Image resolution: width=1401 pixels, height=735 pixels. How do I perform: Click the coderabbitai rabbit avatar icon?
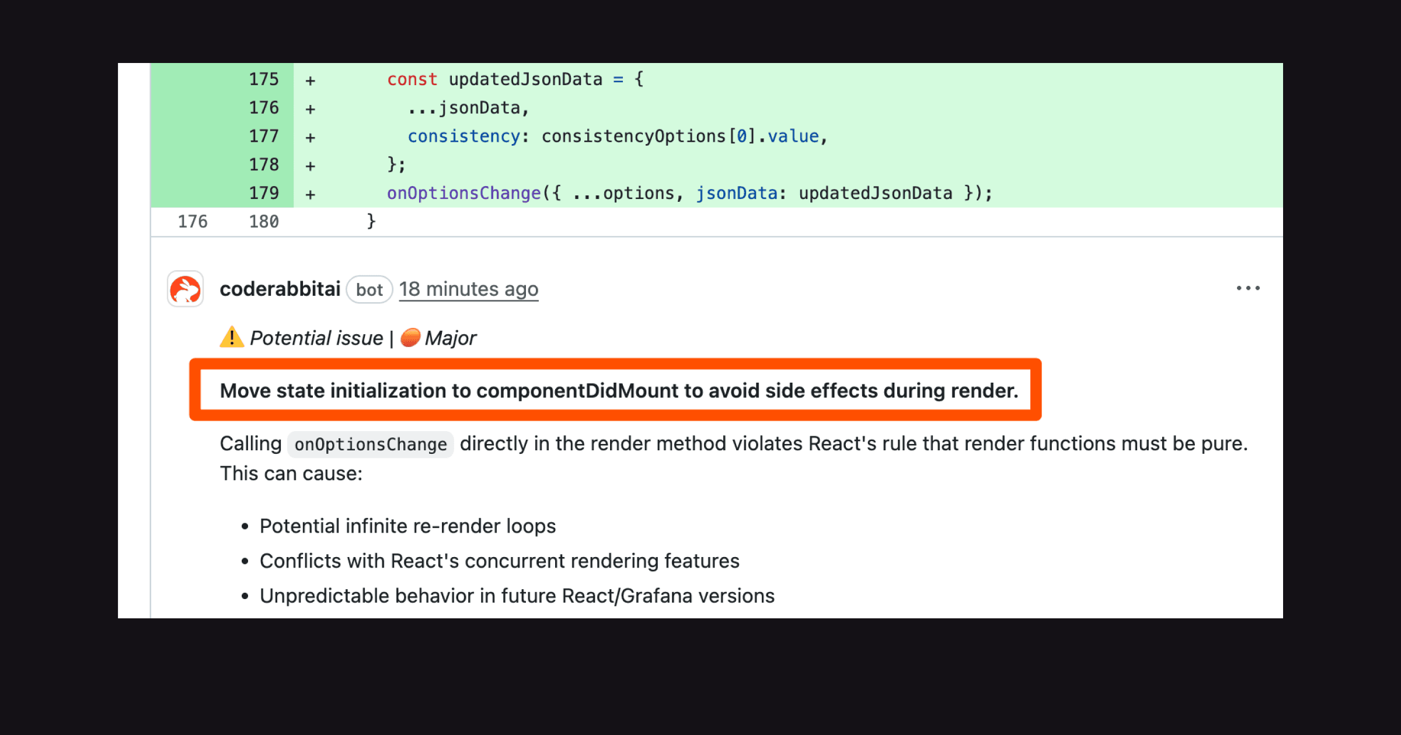(184, 289)
